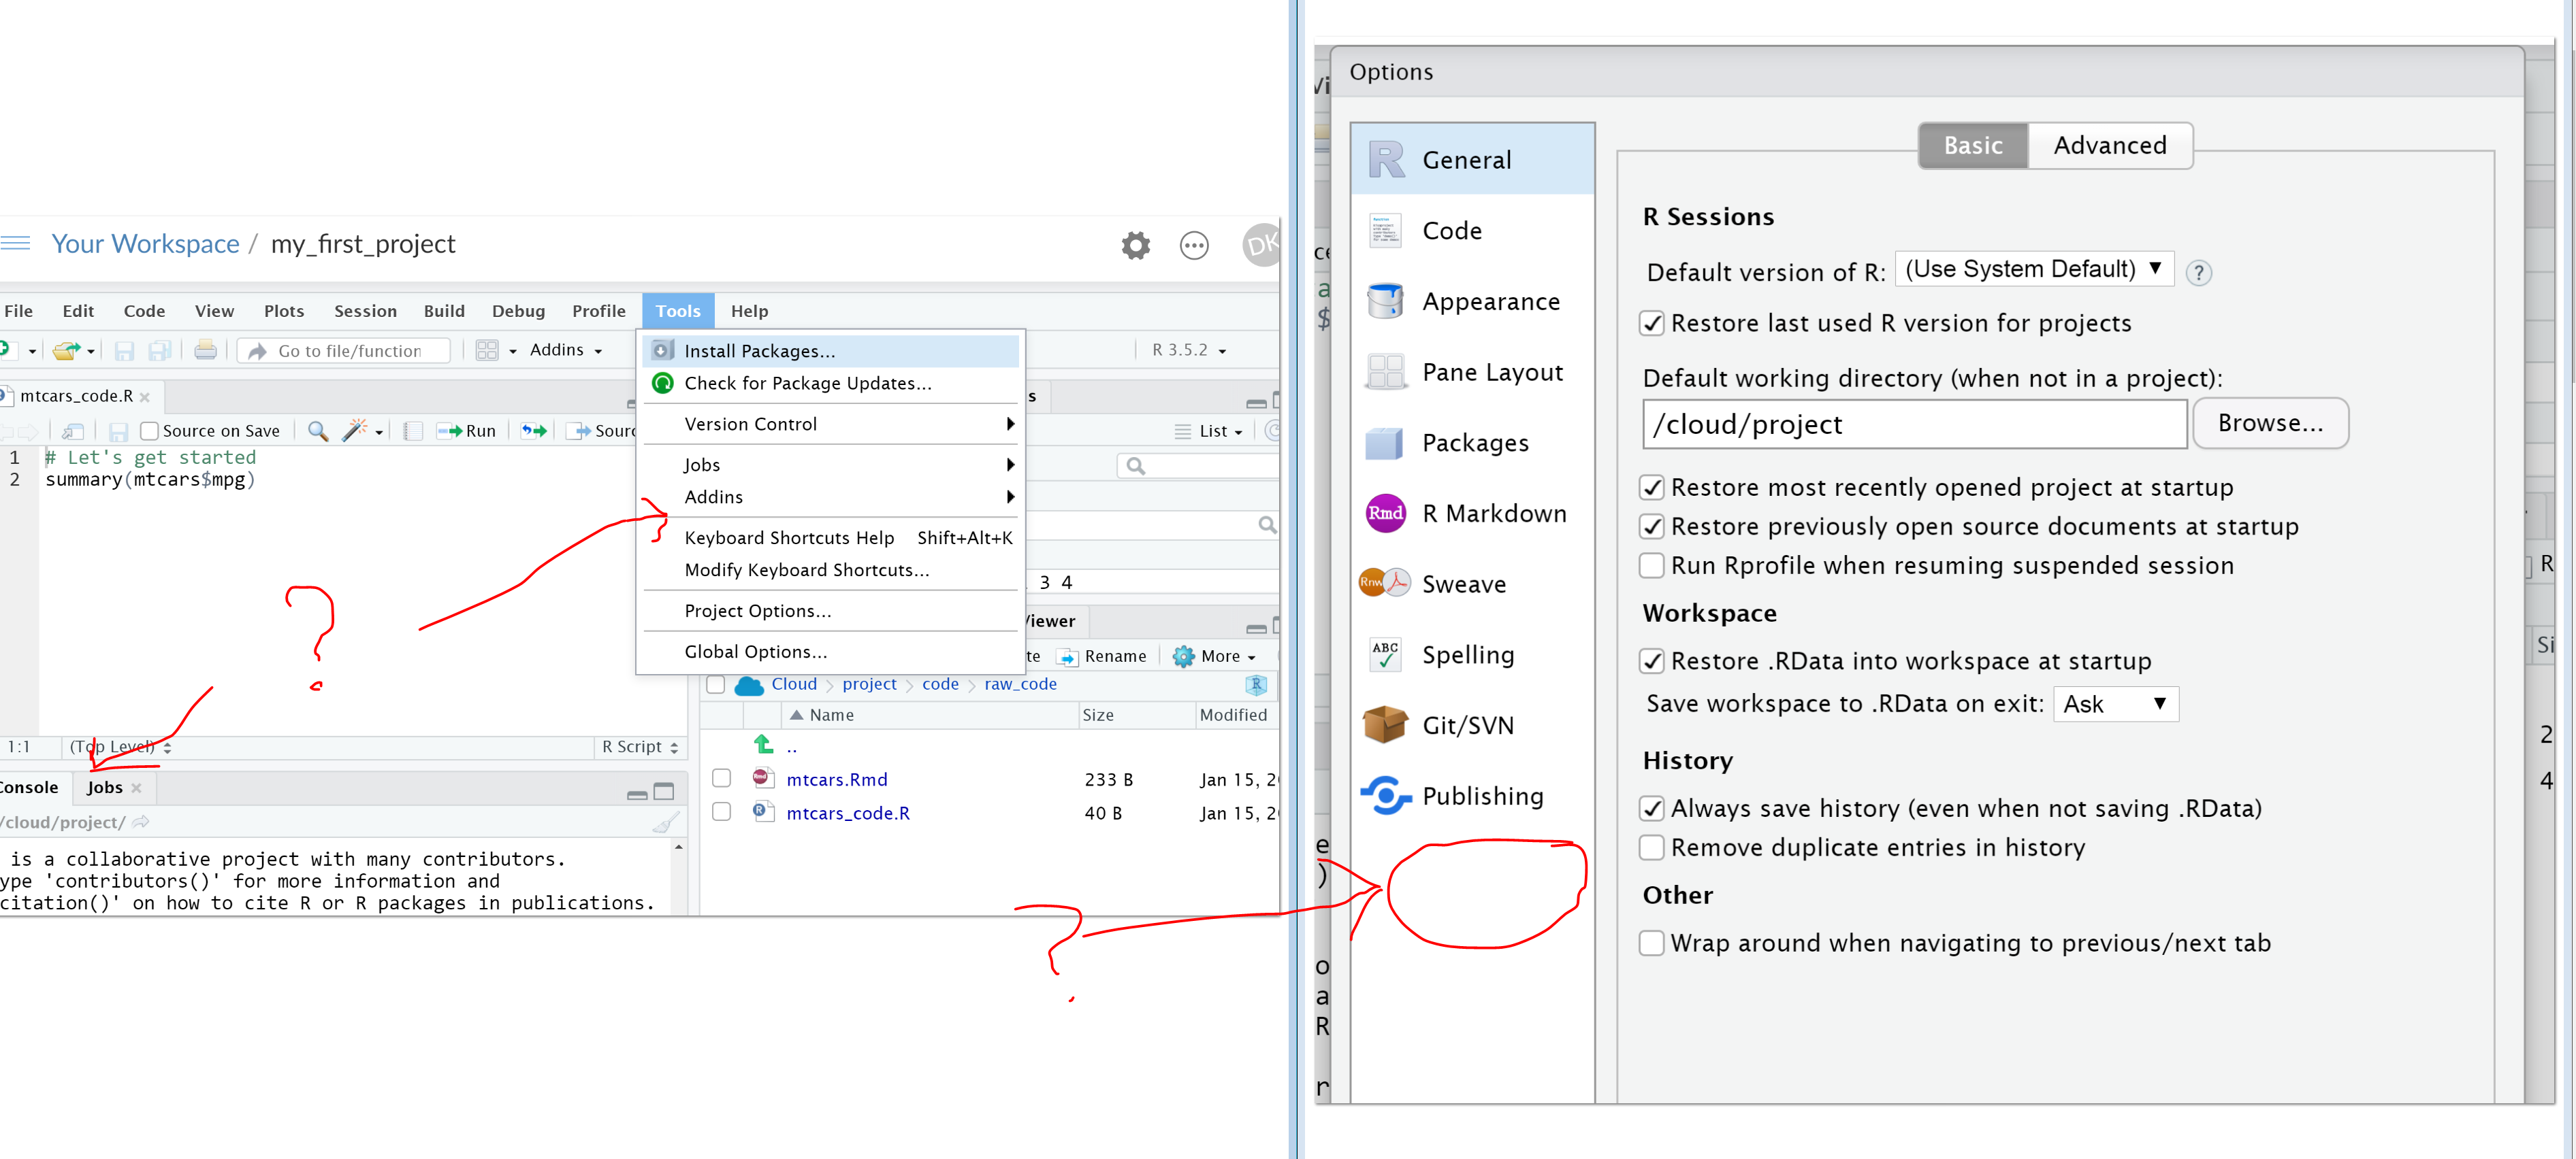Click the default working directory field
The height and width of the screenshot is (1159, 2576).
click(1914, 424)
